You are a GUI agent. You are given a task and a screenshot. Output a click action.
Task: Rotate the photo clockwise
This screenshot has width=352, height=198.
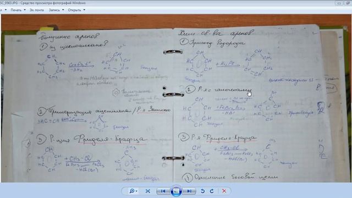pos(212,191)
